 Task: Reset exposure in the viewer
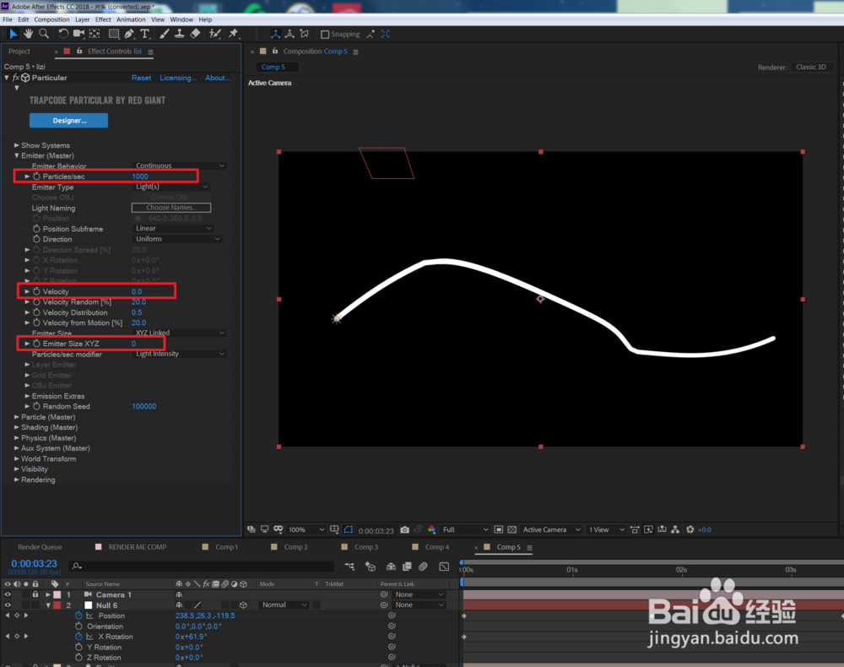pos(690,529)
